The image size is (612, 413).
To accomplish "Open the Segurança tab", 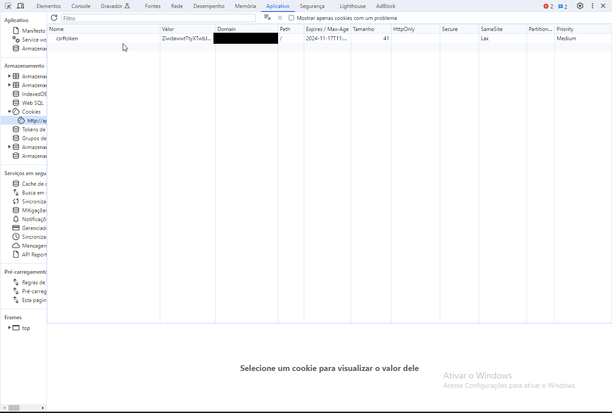I will point(312,6).
